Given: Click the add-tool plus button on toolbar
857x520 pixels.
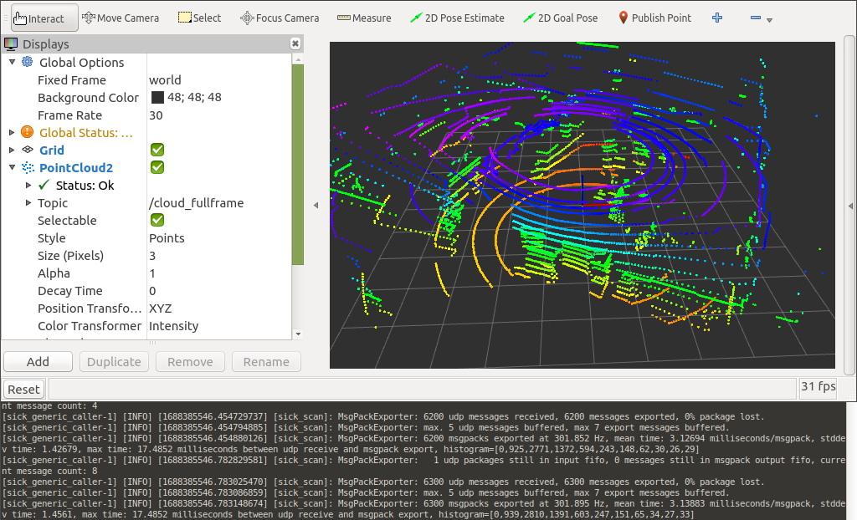Looking at the screenshot, I should [716, 17].
